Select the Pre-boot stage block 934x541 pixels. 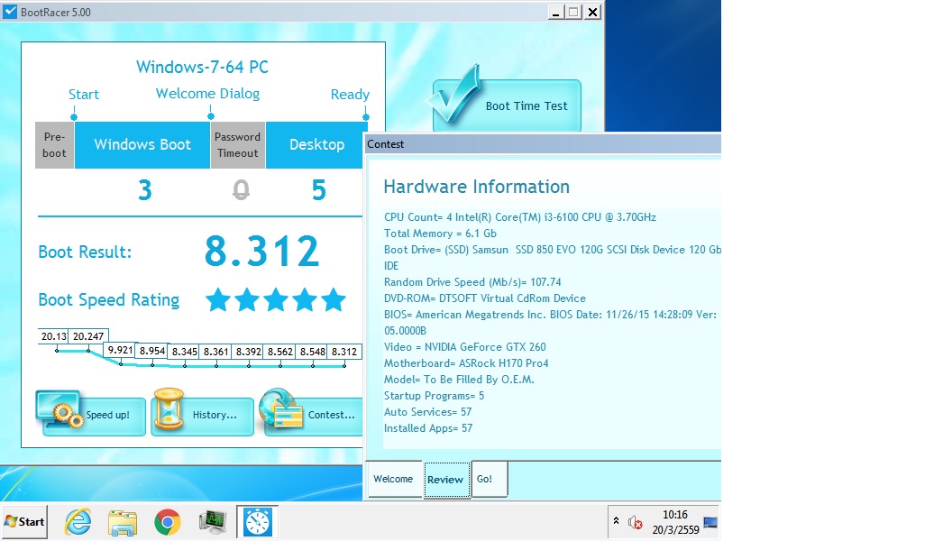pos(54,145)
